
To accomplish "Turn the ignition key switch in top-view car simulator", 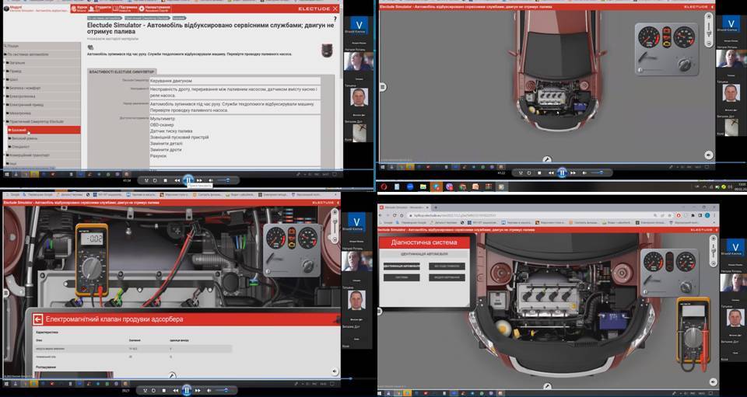I will tap(684, 63).
